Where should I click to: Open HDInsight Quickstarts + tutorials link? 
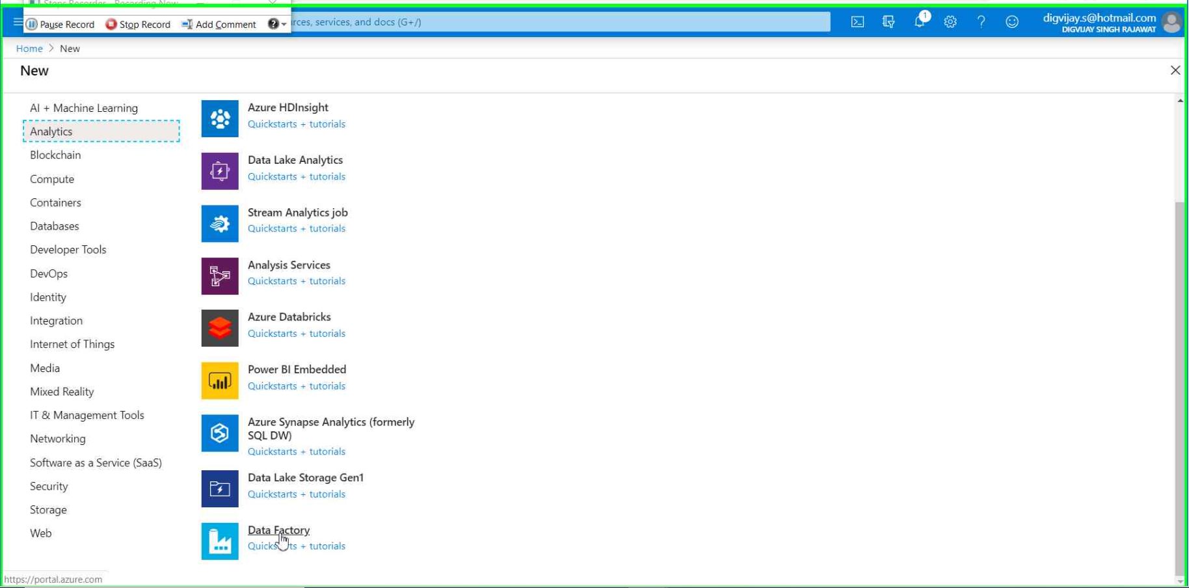coord(297,124)
